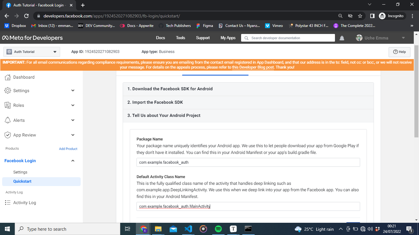The width and height of the screenshot is (419, 235).
Task: Click the Meta for Developers logo
Action: [x=33, y=38]
